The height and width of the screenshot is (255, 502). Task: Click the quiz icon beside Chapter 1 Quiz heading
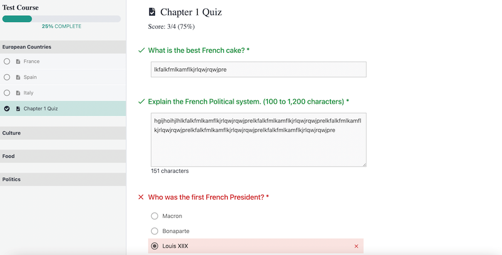[x=152, y=12]
